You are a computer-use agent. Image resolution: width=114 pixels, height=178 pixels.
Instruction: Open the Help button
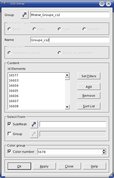tap(95, 166)
